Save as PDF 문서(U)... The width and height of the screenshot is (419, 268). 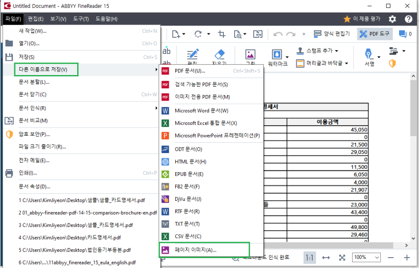tap(211, 71)
